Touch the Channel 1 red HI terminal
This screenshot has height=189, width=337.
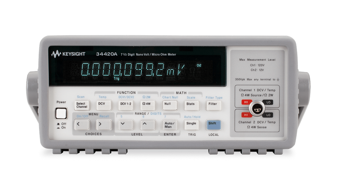(x=246, y=102)
